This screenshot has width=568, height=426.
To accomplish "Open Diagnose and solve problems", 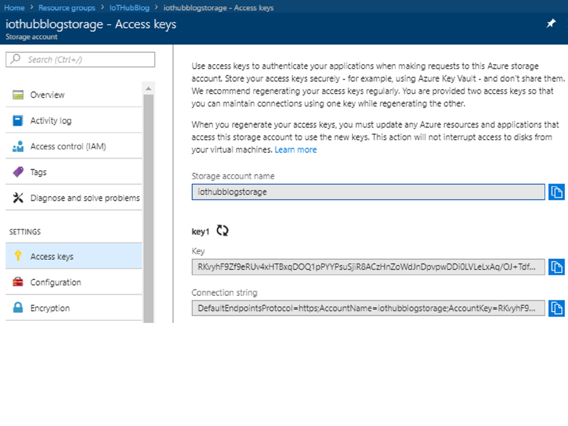I will (x=74, y=198).
